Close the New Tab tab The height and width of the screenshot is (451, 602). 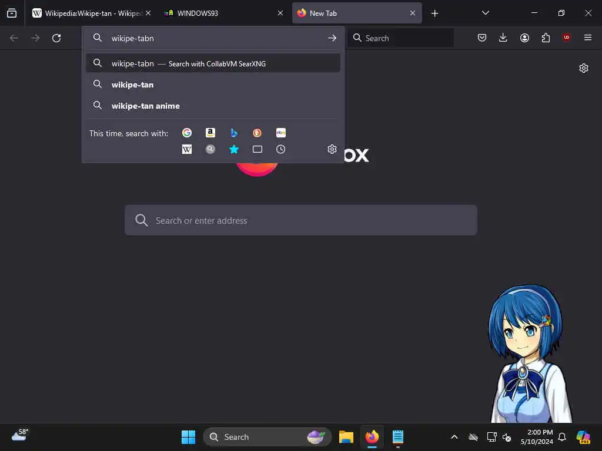click(x=412, y=13)
